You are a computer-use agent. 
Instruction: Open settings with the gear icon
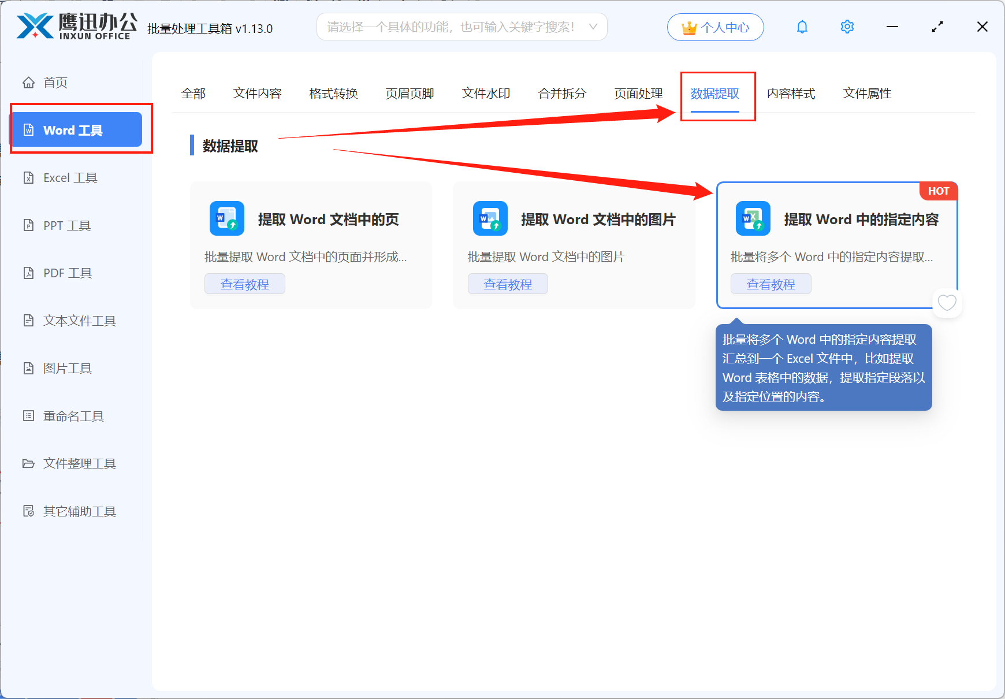click(x=847, y=27)
